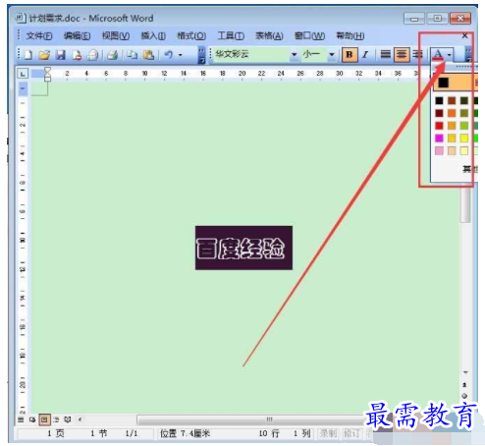
Task: Click the Paste clipboard icon
Action: [148, 55]
